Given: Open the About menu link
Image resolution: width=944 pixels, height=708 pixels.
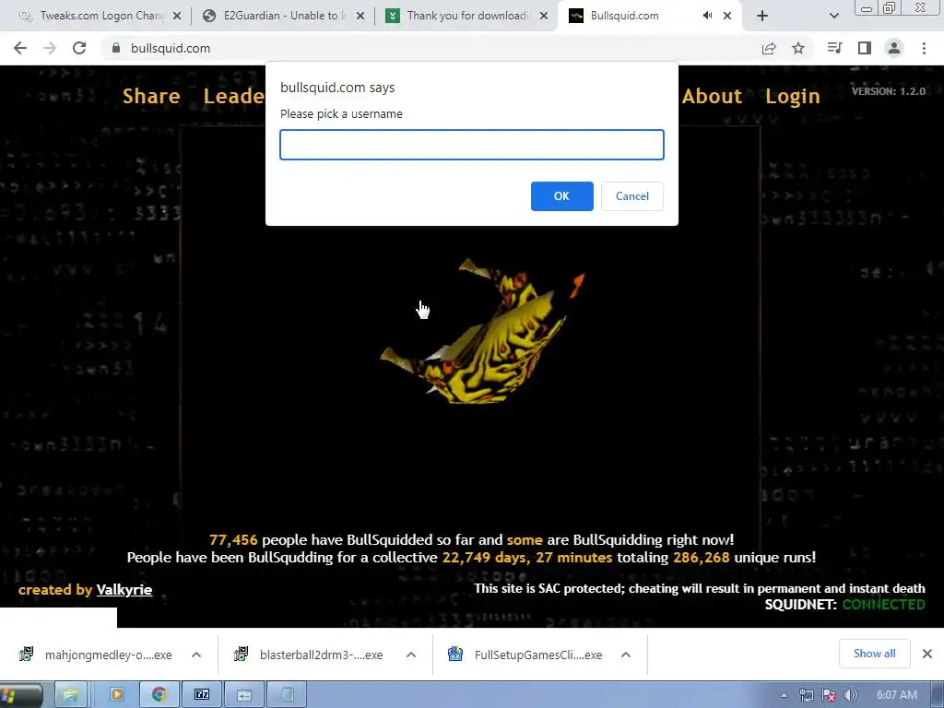Looking at the screenshot, I should point(712,96).
